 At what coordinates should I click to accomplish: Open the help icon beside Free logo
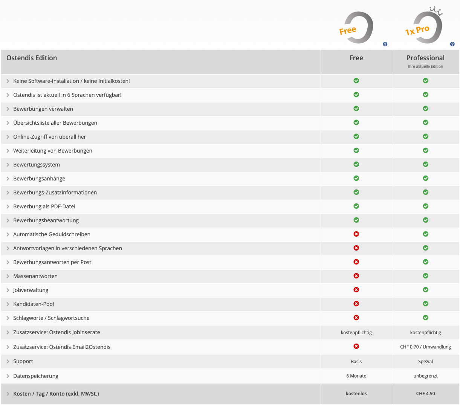385,44
